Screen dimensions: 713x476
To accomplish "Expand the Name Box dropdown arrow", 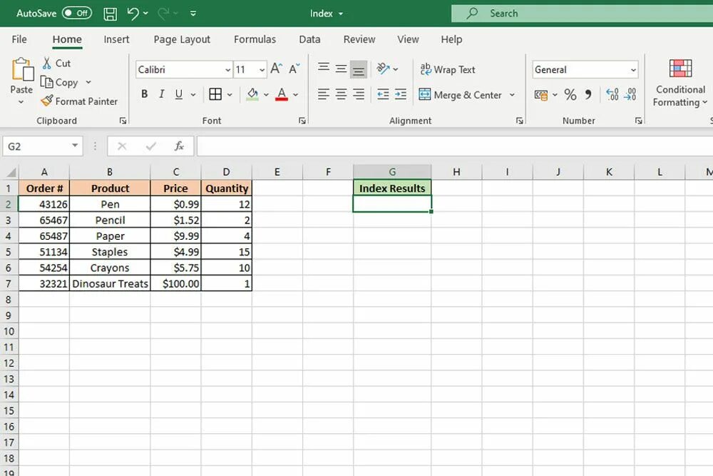I will click(75, 146).
